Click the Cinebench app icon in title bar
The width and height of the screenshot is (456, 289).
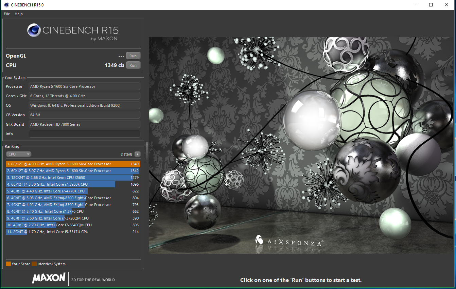coord(6,5)
